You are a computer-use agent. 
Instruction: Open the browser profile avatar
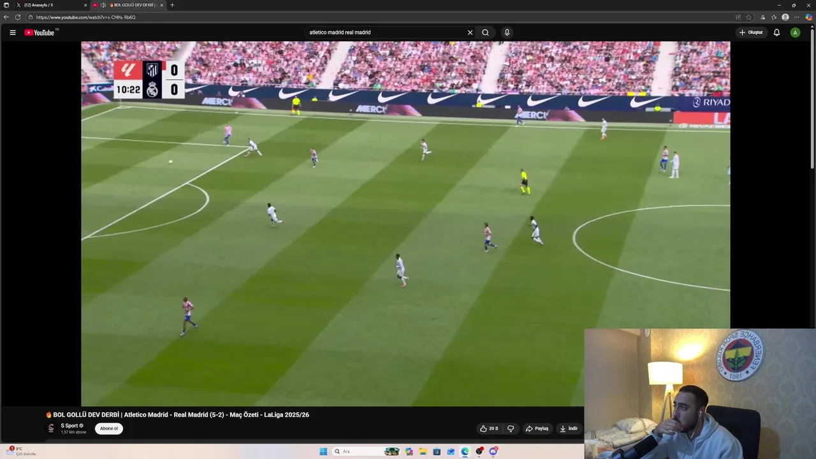coord(785,17)
